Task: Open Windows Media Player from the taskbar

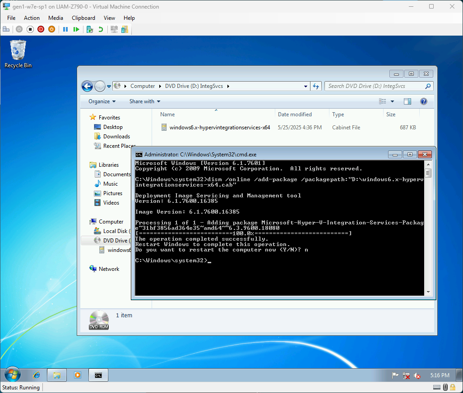Action: [78, 375]
